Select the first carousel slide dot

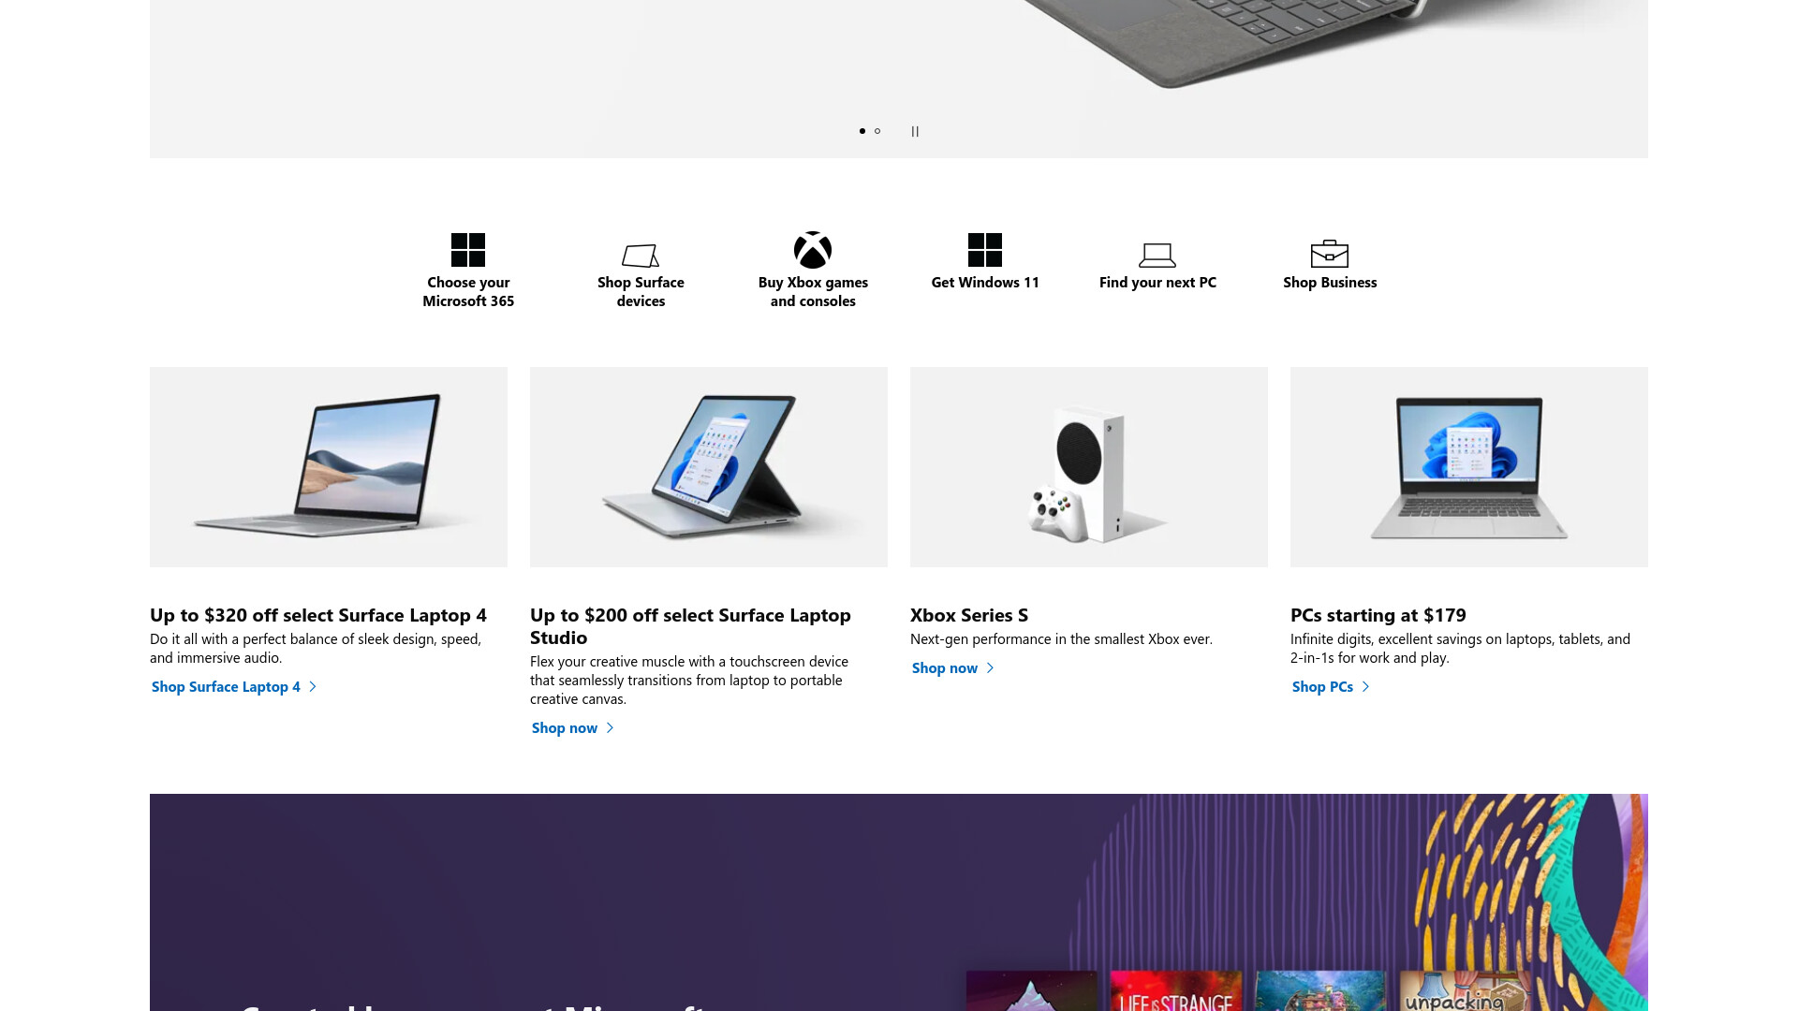(862, 131)
